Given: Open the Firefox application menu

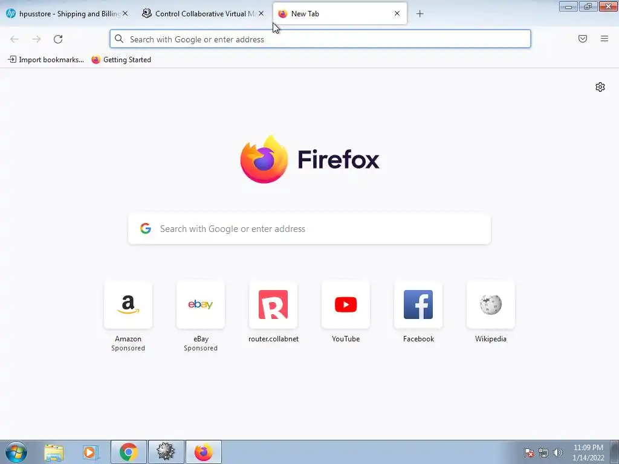Looking at the screenshot, I should click(604, 39).
